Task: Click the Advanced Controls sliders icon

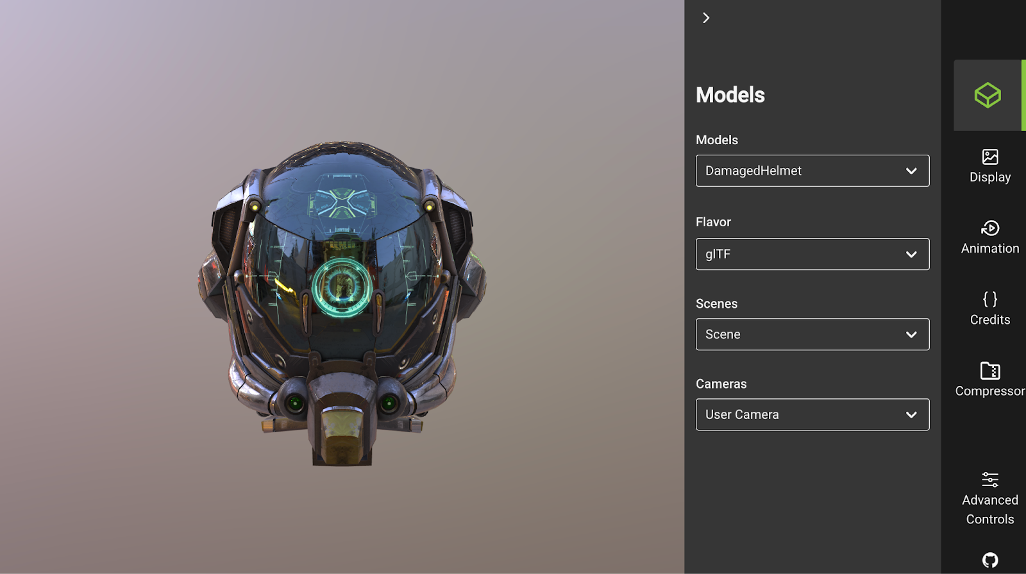Action: 990,480
